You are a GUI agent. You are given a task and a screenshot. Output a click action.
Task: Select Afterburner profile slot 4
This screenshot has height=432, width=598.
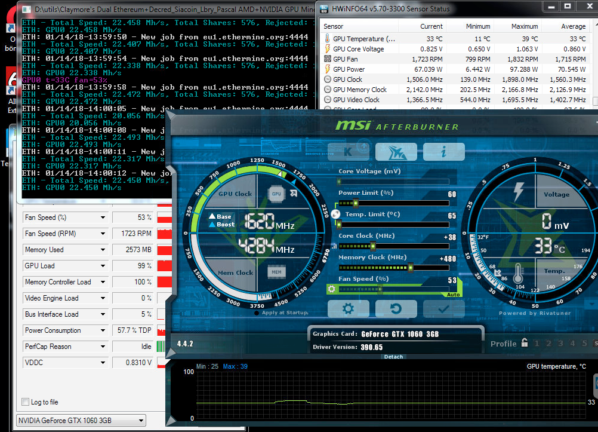(x=572, y=344)
